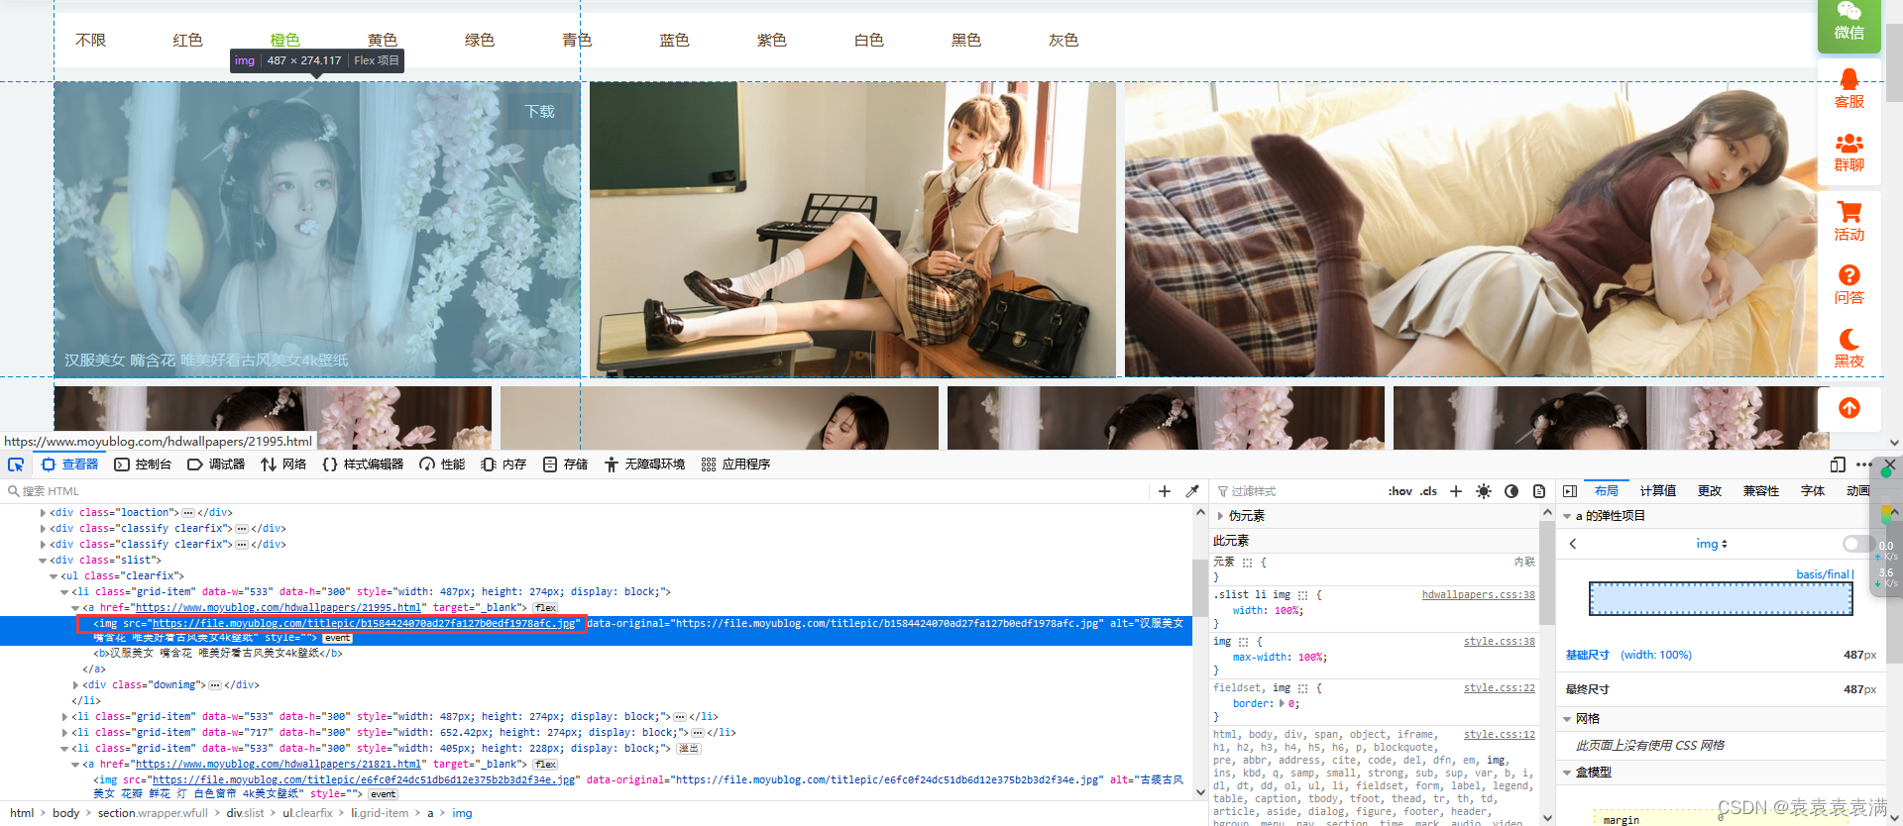Switch to the 兼容性 tab
The height and width of the screenshot is (826, 1903).
point(1761,491)
